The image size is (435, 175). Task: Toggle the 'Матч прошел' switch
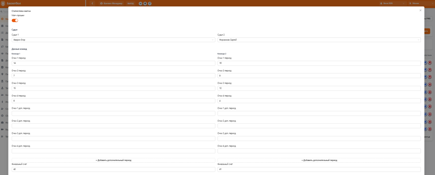pos(15,20)
